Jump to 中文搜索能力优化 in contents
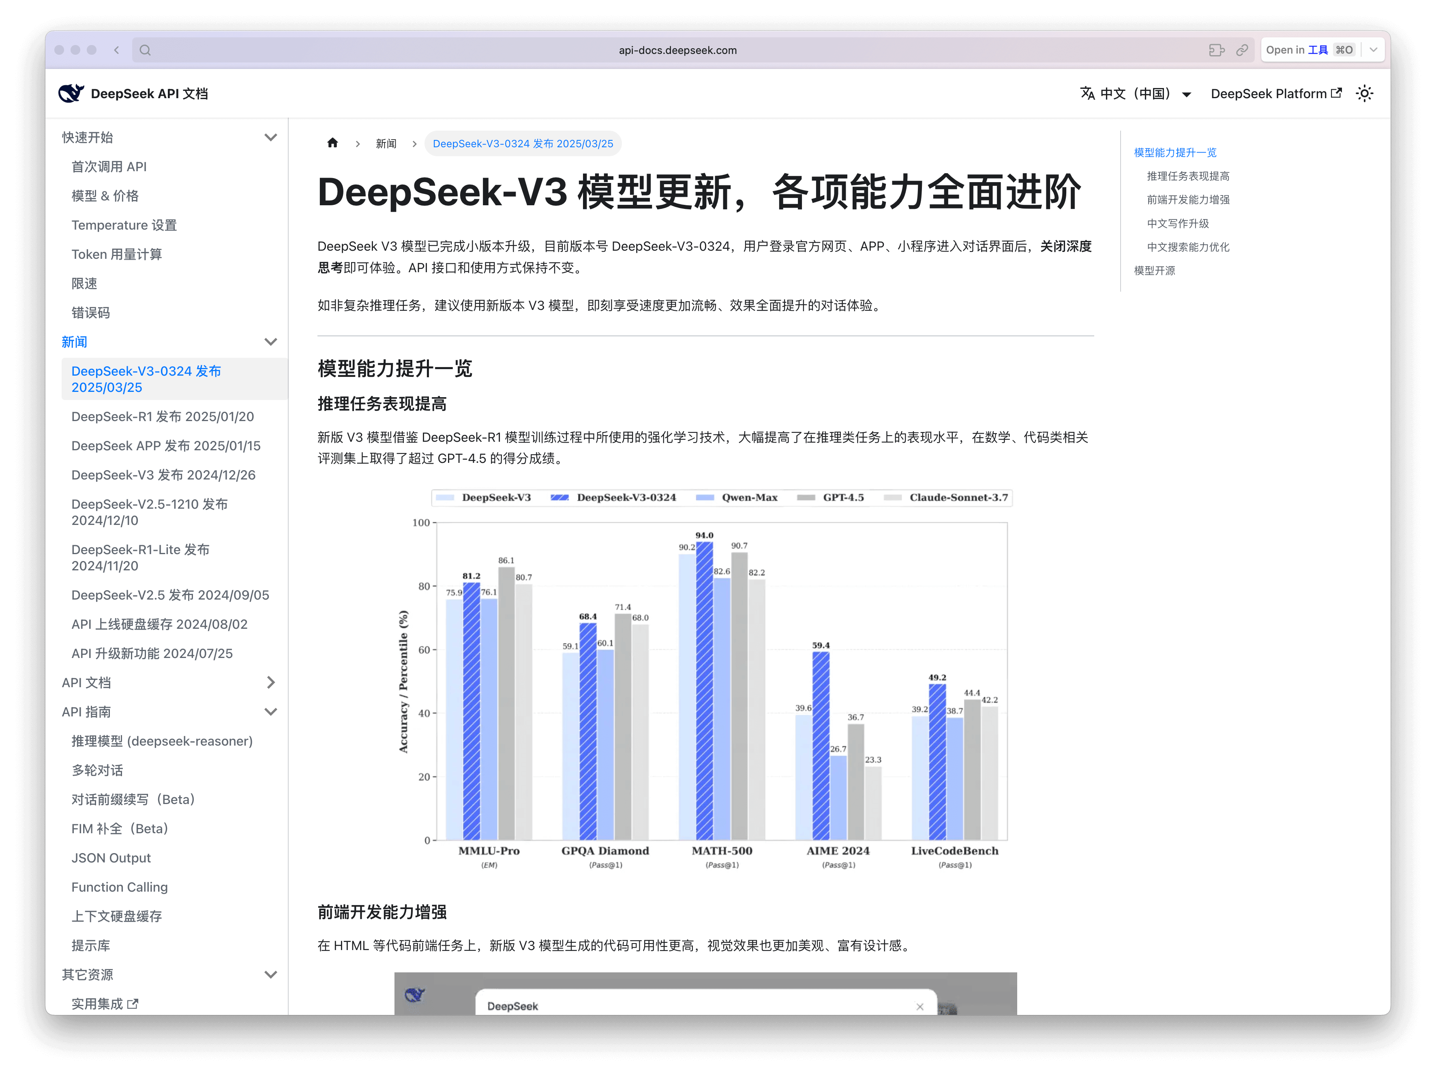Screen dimensions: 1436x1075 [x=1187, y=247]
